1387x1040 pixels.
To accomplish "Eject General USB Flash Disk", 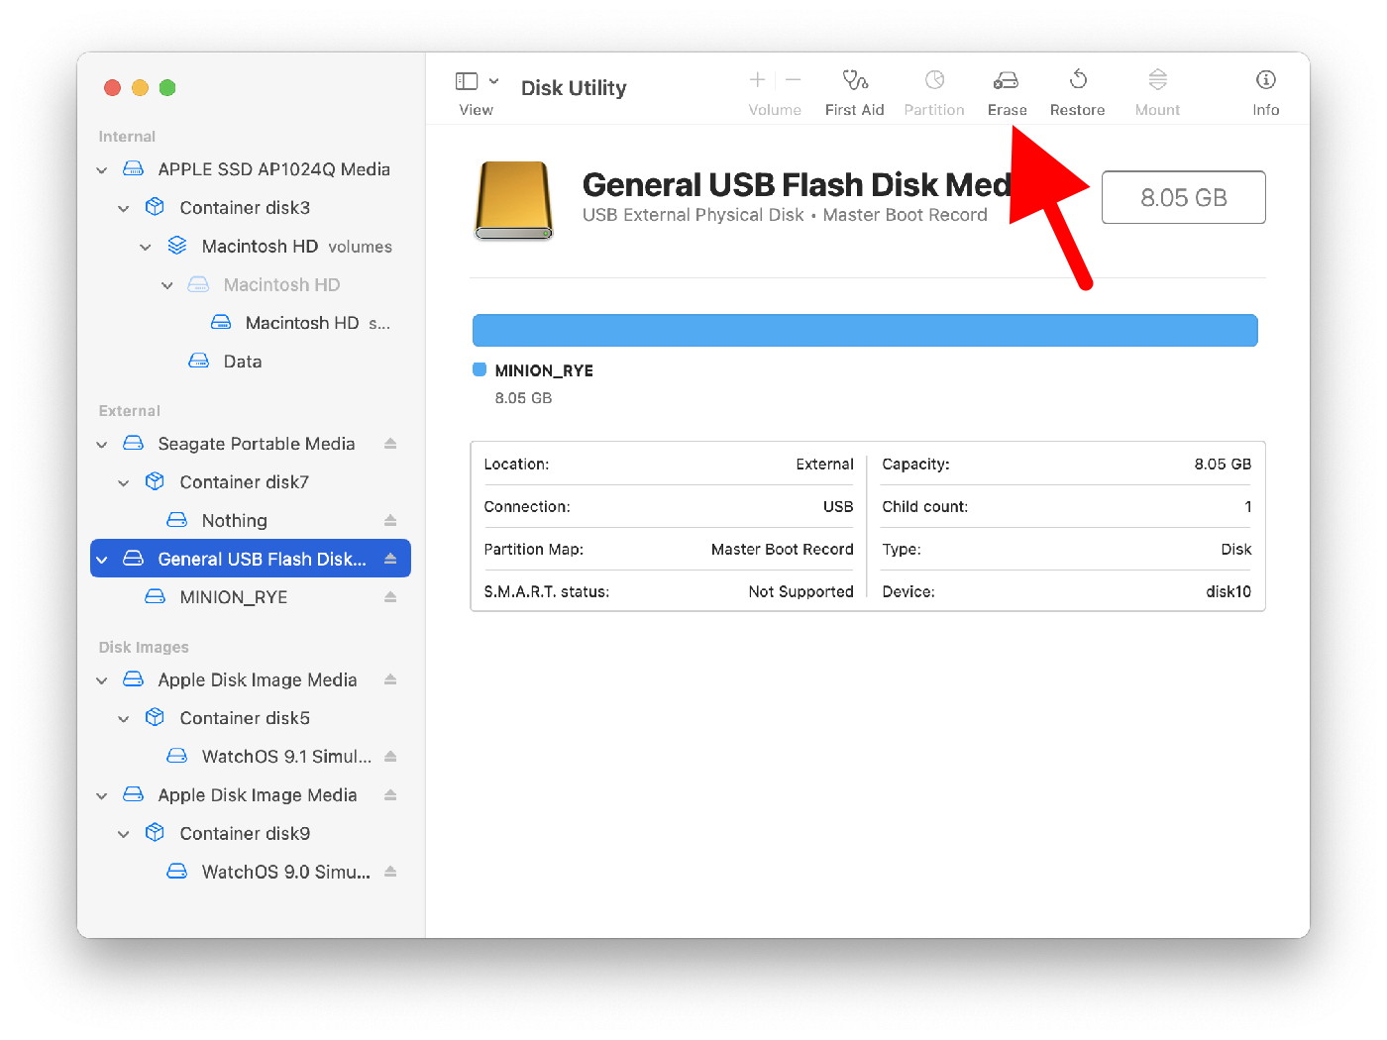I will click(x=390, y=559).
